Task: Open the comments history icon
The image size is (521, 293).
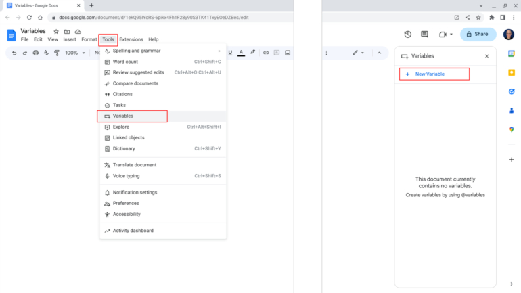Action: (424, 34)
